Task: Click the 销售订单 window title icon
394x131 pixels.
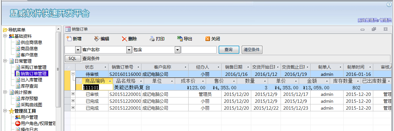Action: (x=68, y=29)
